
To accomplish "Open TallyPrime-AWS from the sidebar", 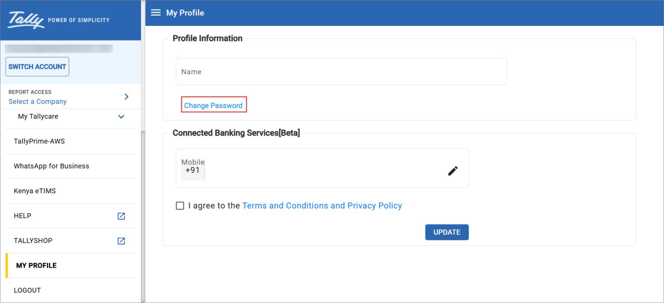I will click(x=39, y=141).
